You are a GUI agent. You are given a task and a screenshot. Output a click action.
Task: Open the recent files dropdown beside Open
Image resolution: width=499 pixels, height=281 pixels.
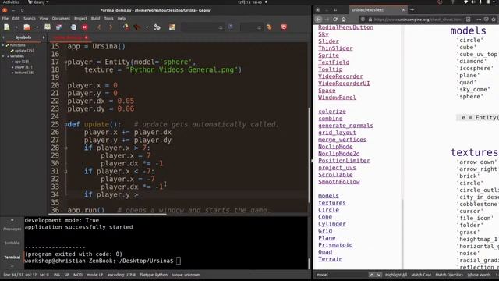click(x=37, y=27)
